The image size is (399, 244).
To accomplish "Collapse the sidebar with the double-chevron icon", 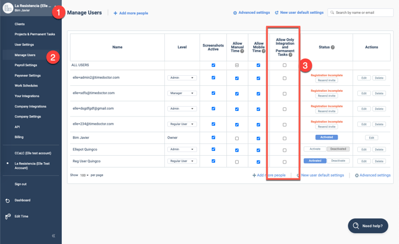I will tap(54, 236).
